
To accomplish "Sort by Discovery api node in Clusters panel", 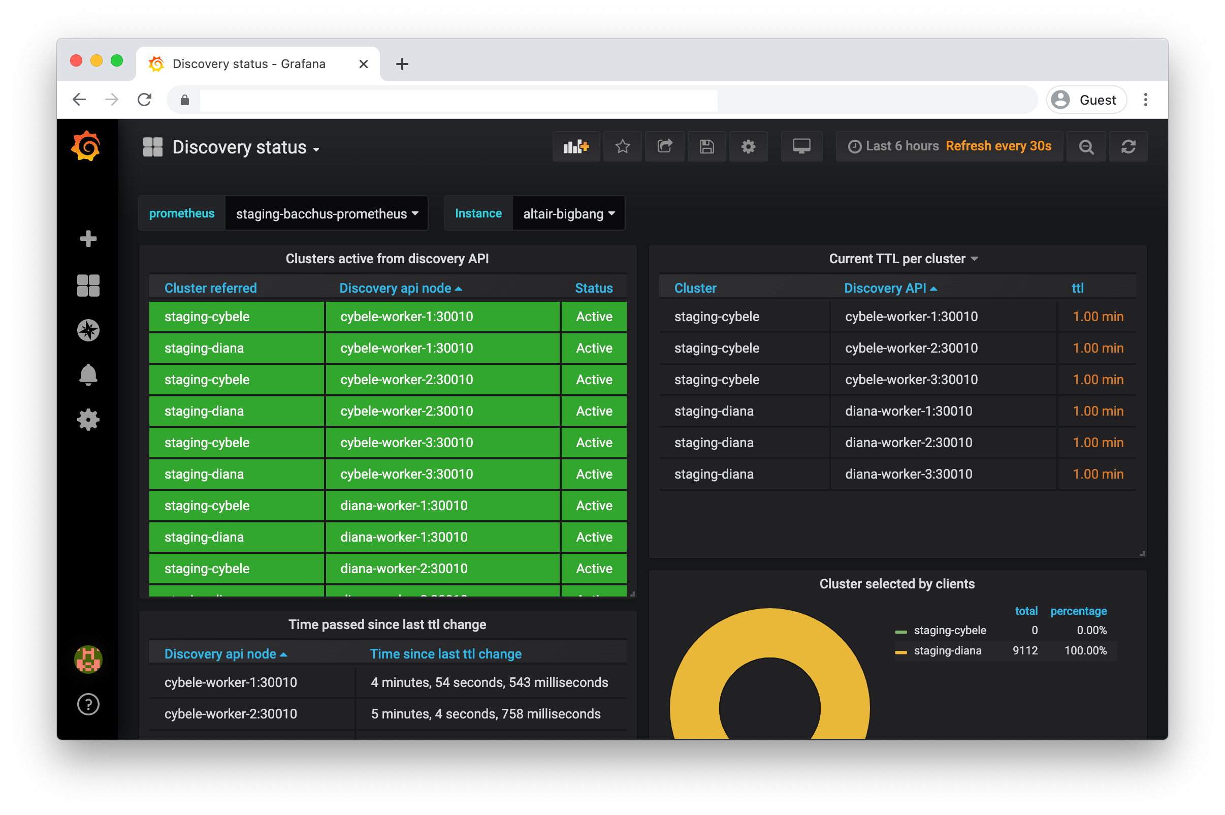I will pyautogui.click(x=401, y=288).
